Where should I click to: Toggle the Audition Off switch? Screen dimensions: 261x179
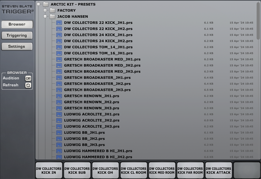tap(28, 78)
